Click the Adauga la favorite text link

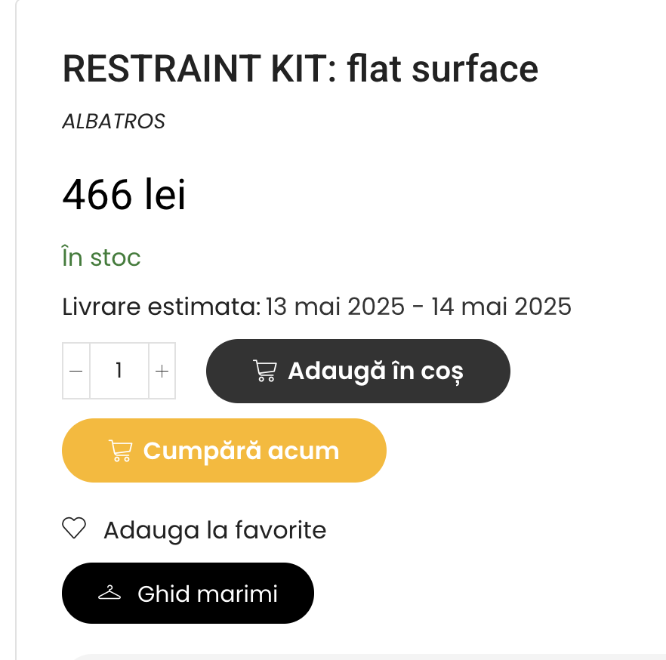215,530
